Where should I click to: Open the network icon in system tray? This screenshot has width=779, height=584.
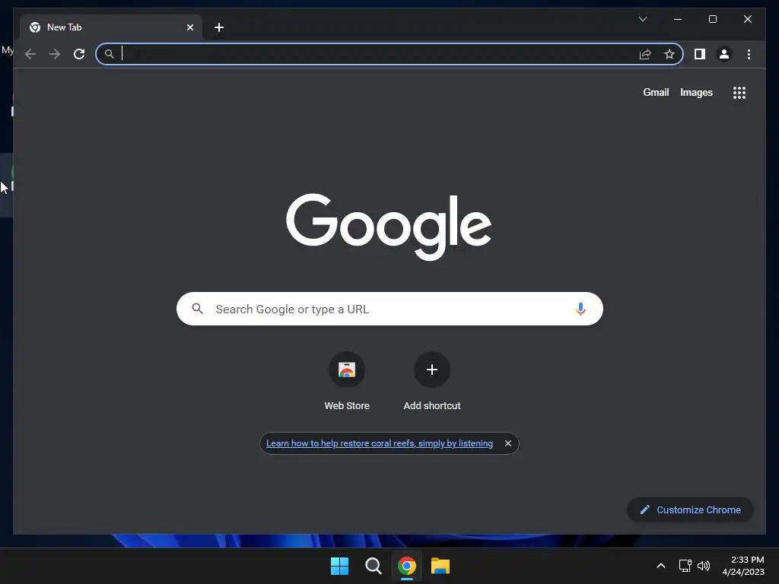tap(685, 566)
